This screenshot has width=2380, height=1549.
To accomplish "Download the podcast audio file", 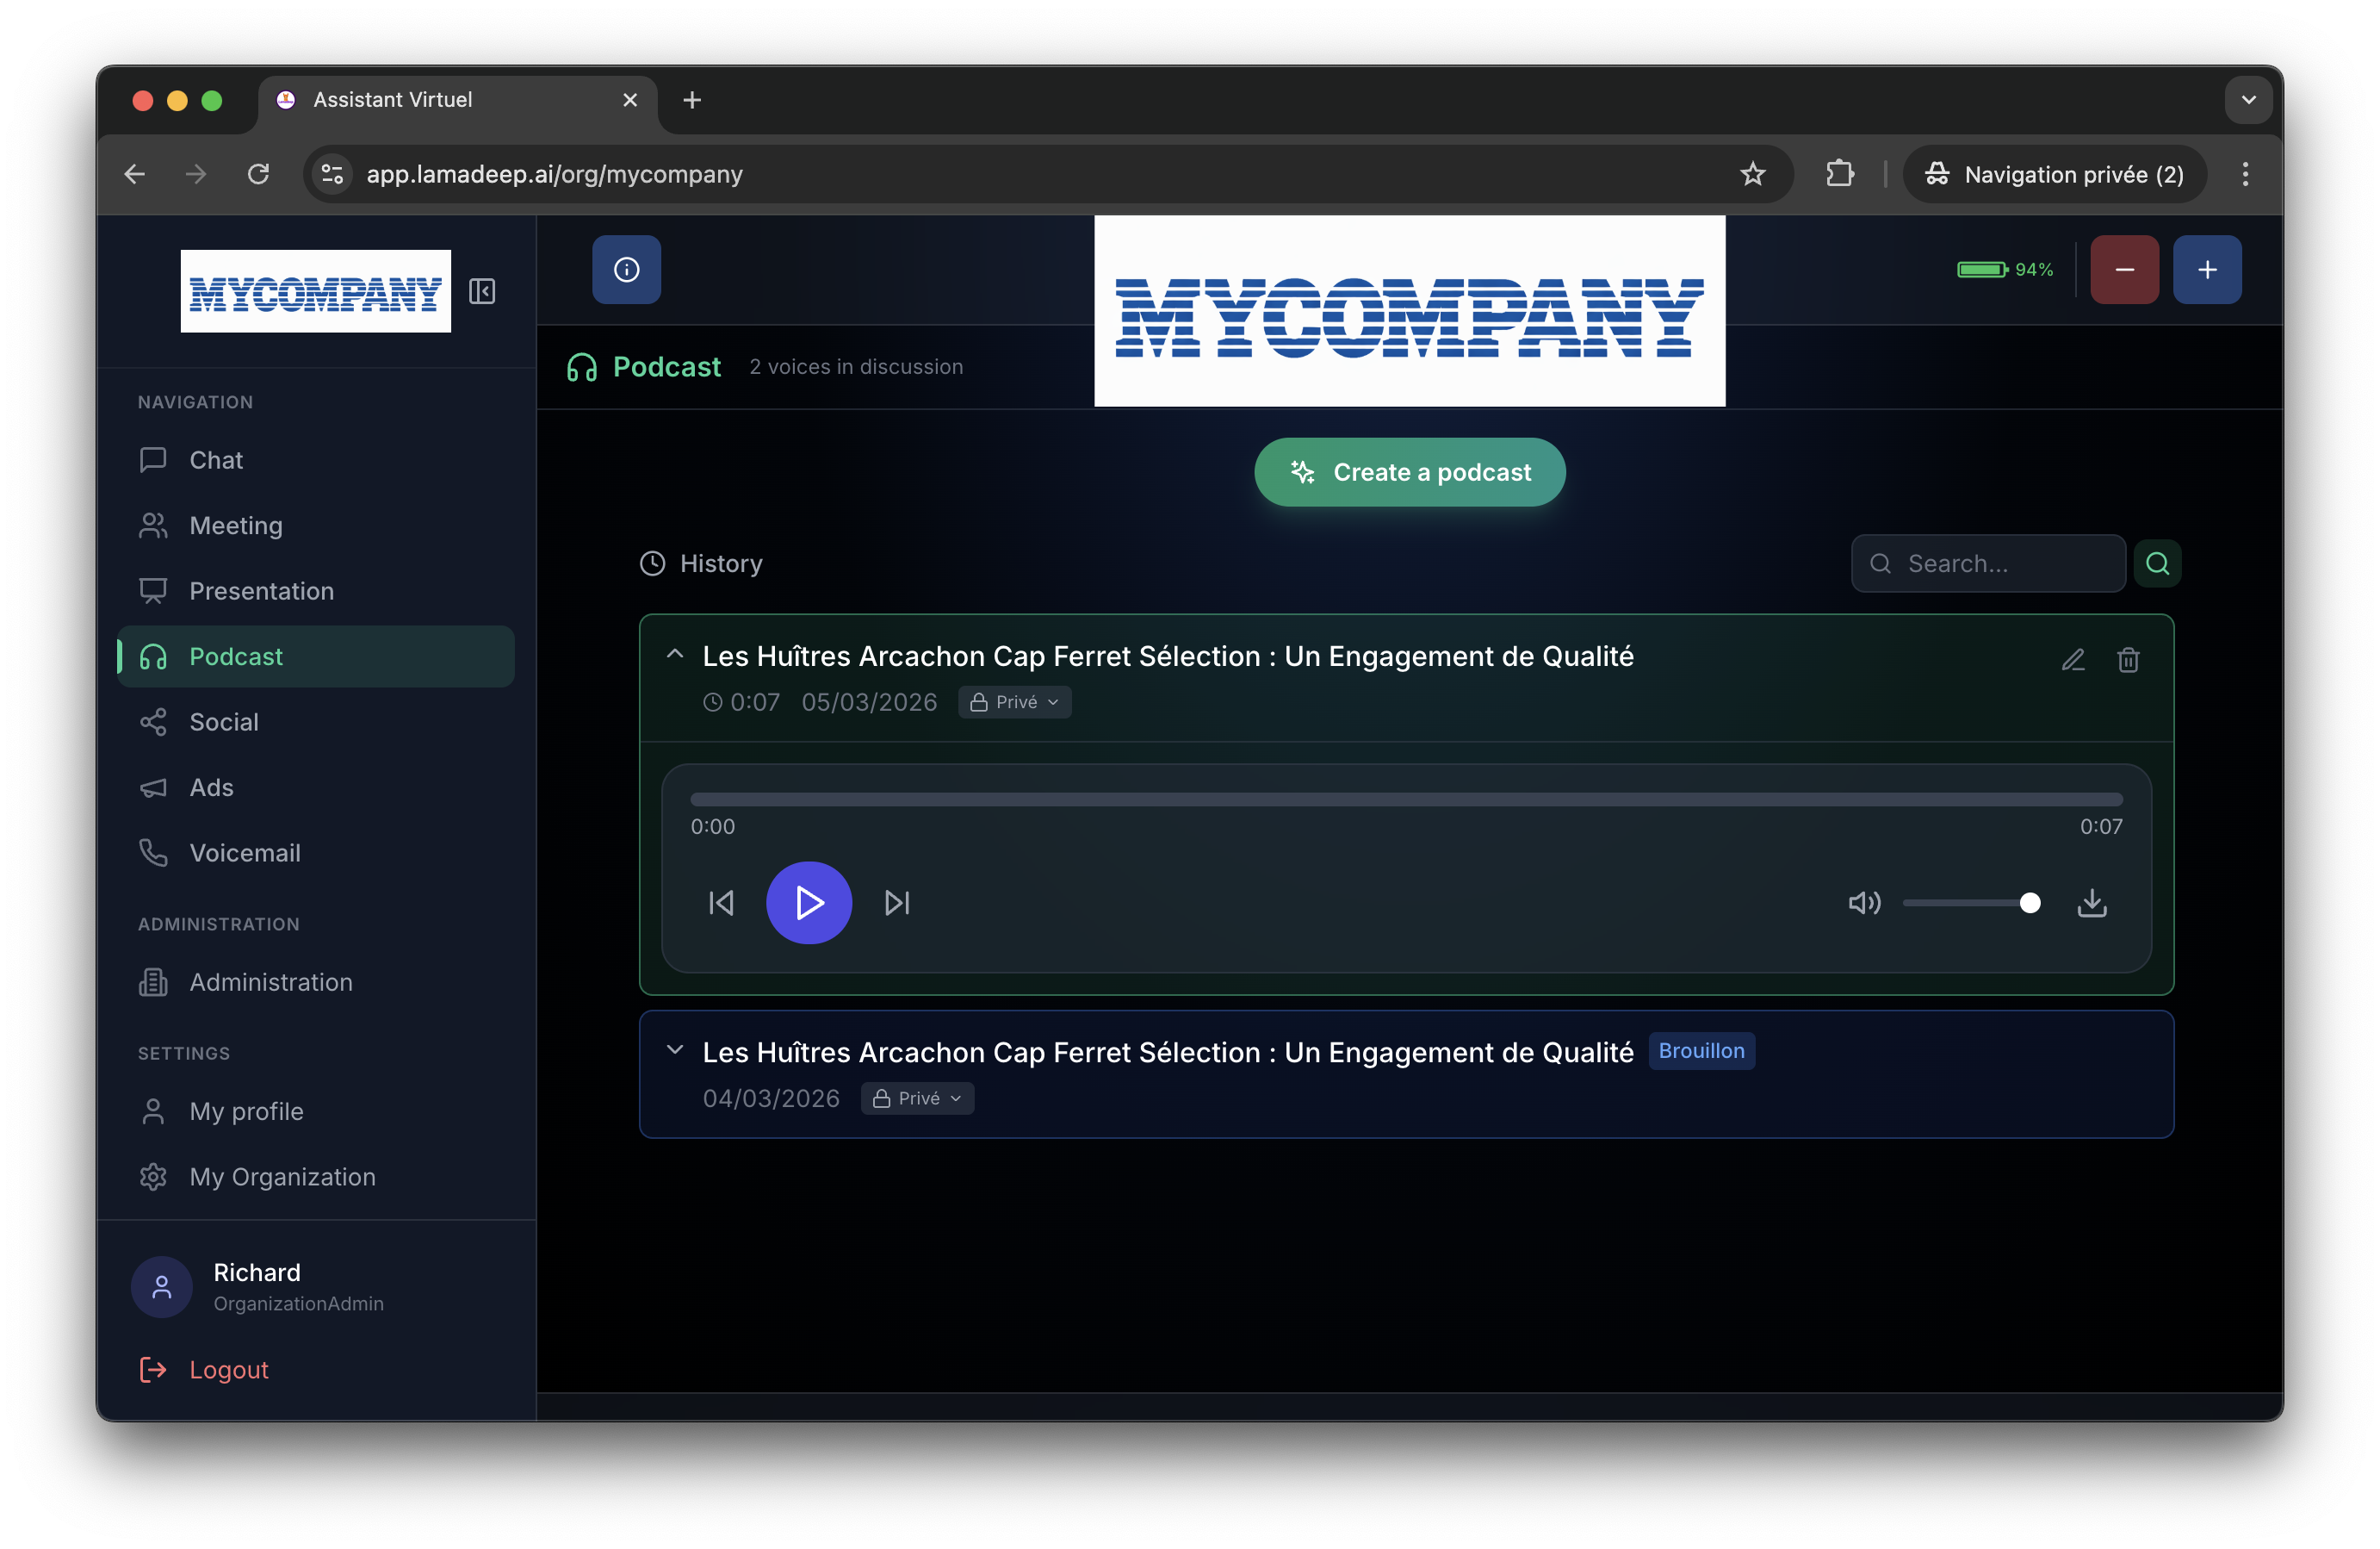I will [2092, 903].
